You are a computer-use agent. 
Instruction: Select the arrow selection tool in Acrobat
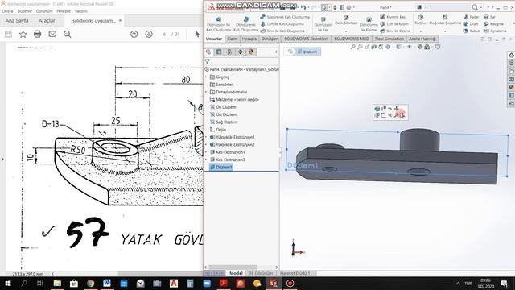pyautogui.click(x=197, y=34)
